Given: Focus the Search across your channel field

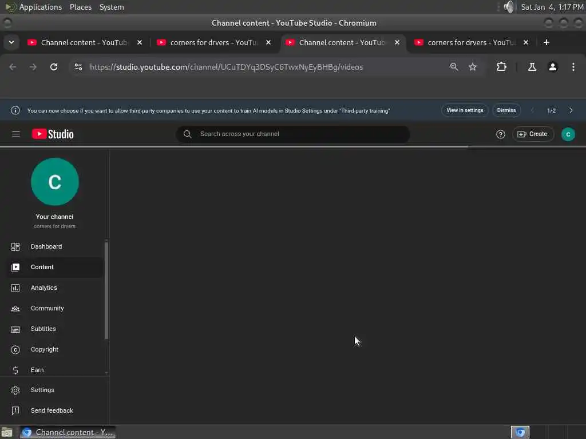Looking at the screenshot, I should coord(292,134).
